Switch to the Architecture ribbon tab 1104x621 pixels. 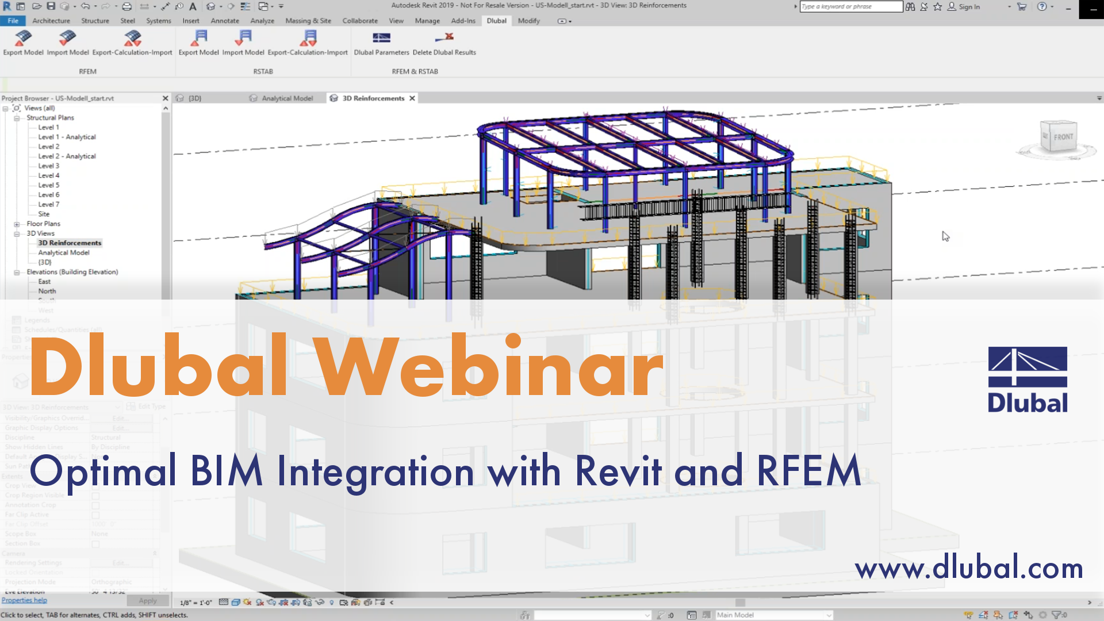click(x=51, y=21)
